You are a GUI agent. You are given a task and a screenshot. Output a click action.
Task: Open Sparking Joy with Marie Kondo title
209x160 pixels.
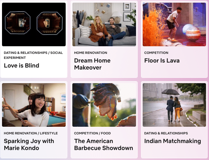coord(29,144)
